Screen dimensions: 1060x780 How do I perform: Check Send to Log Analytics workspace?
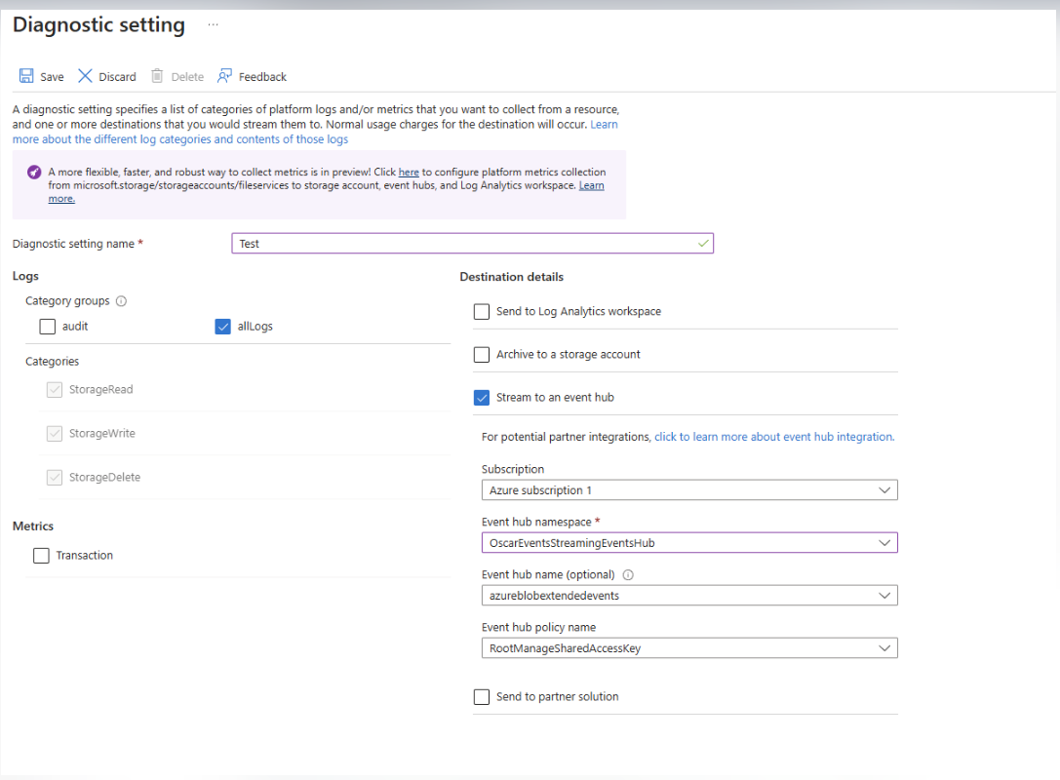pos(482,312)
